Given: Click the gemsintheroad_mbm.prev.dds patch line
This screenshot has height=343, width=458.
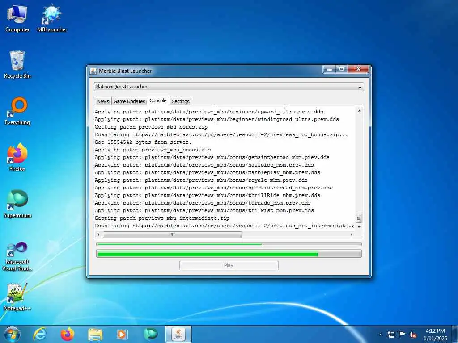Looking at the screenshot, I should click(x=212, y=157).
